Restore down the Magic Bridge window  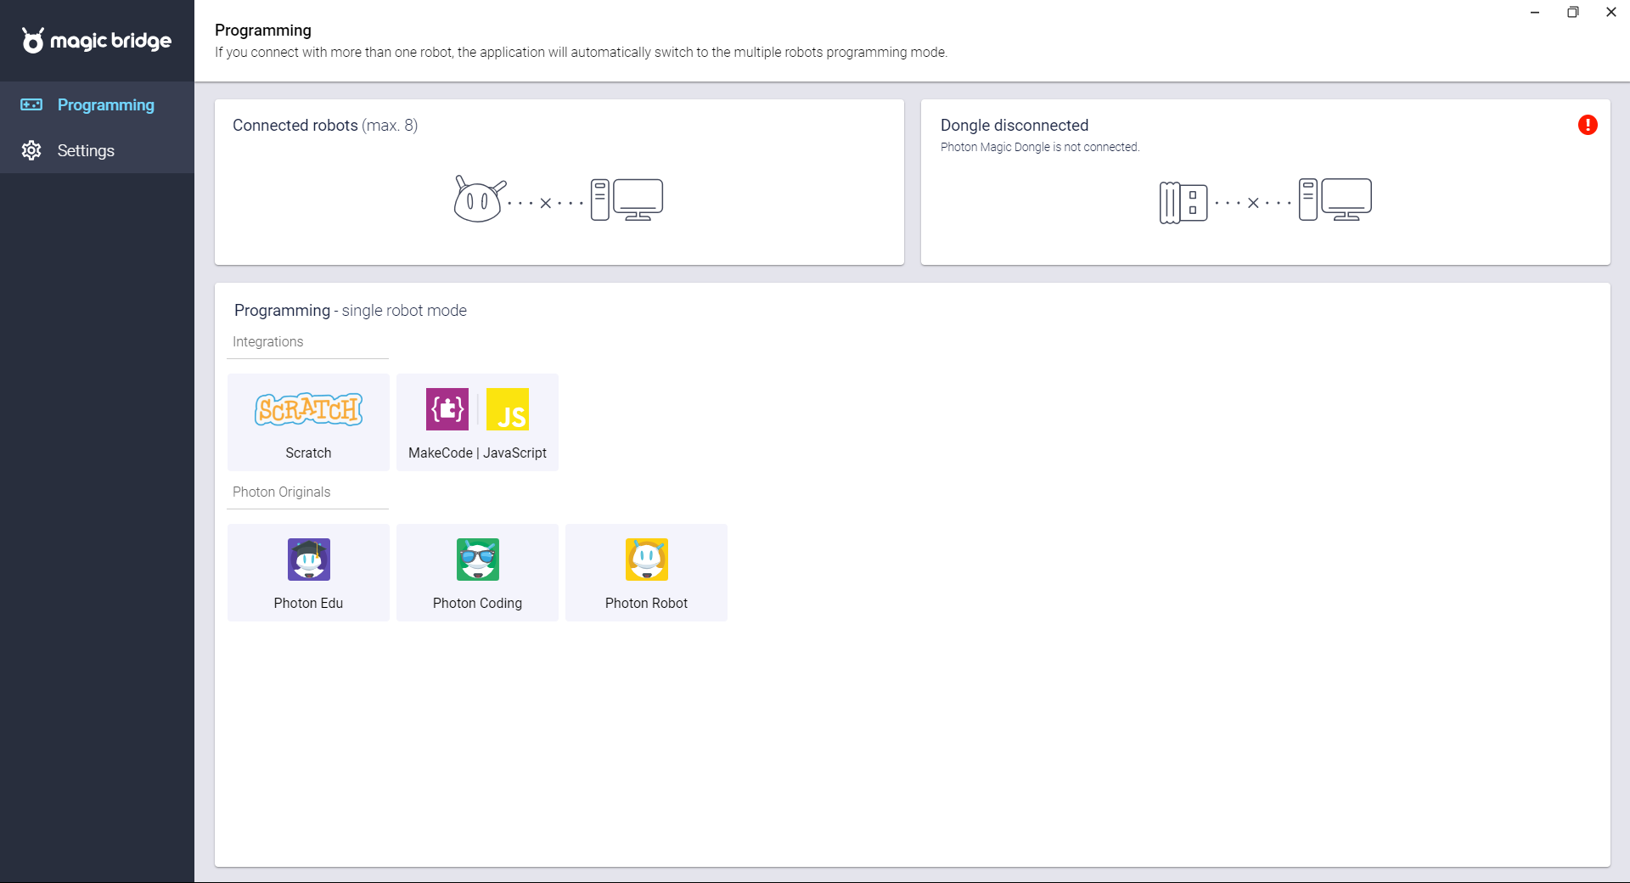1573,12
